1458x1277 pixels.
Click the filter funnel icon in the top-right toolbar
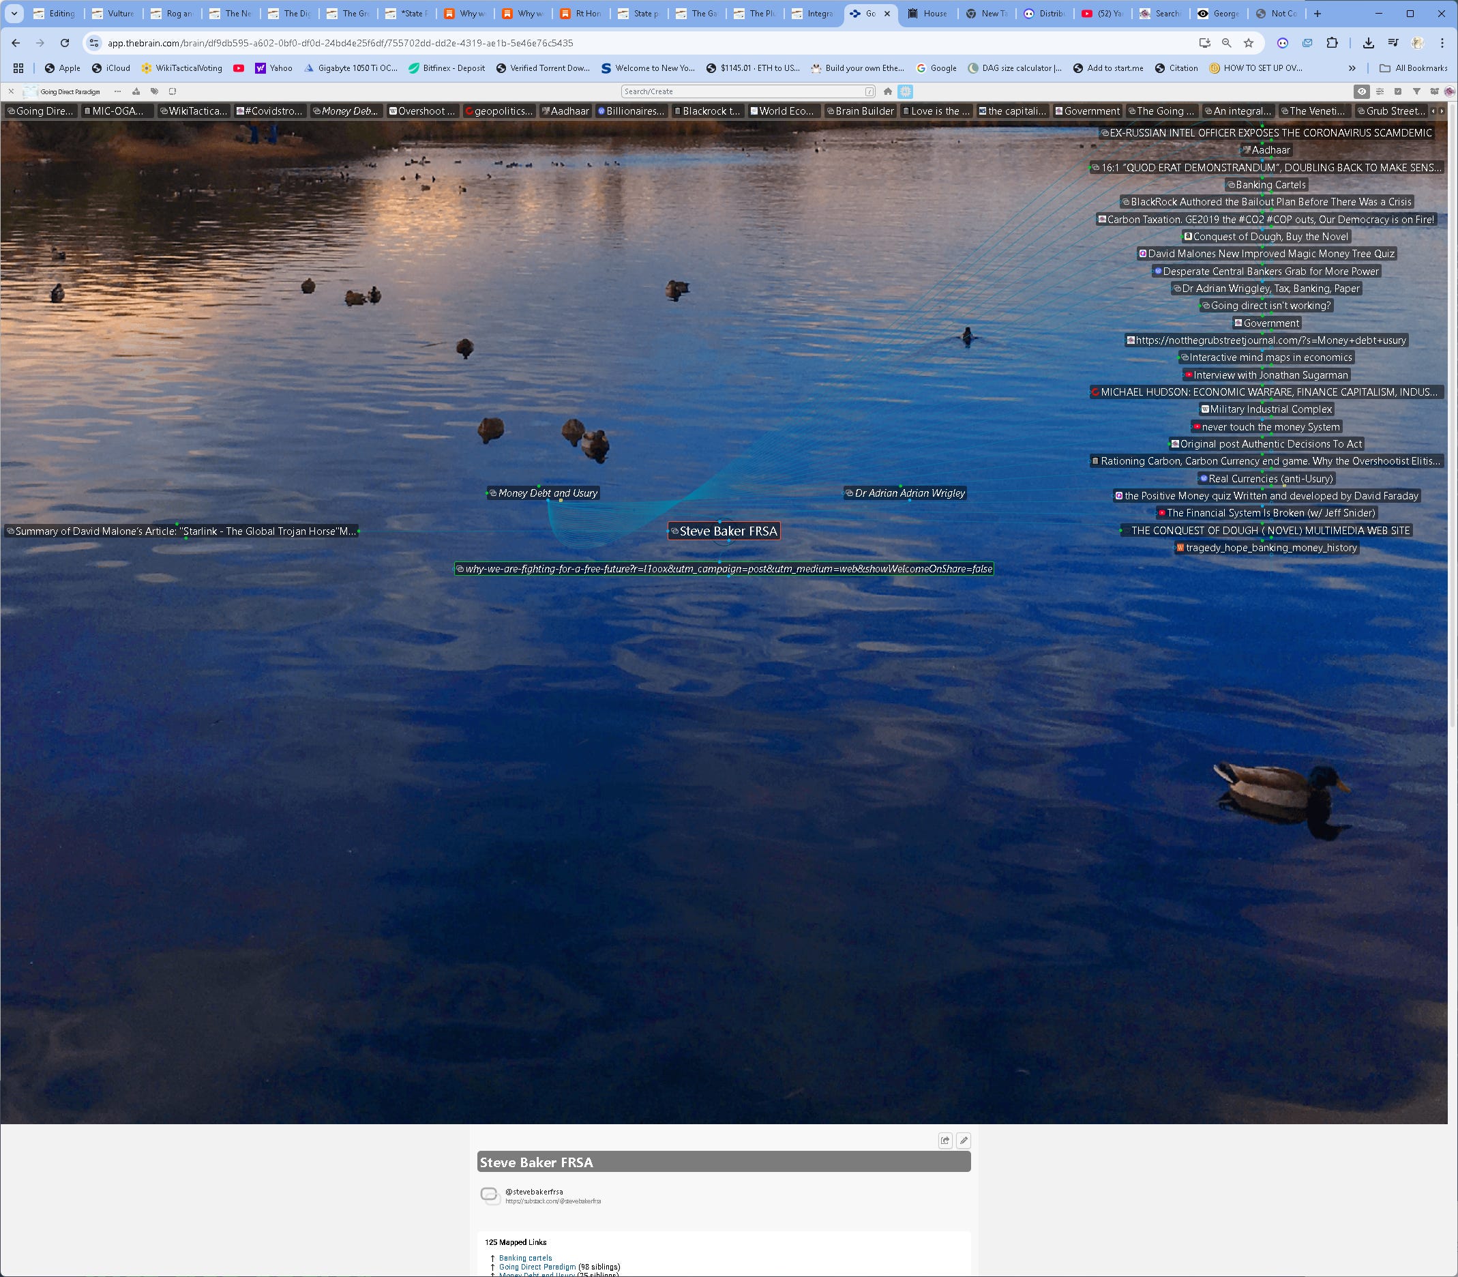pos(1416,91)
